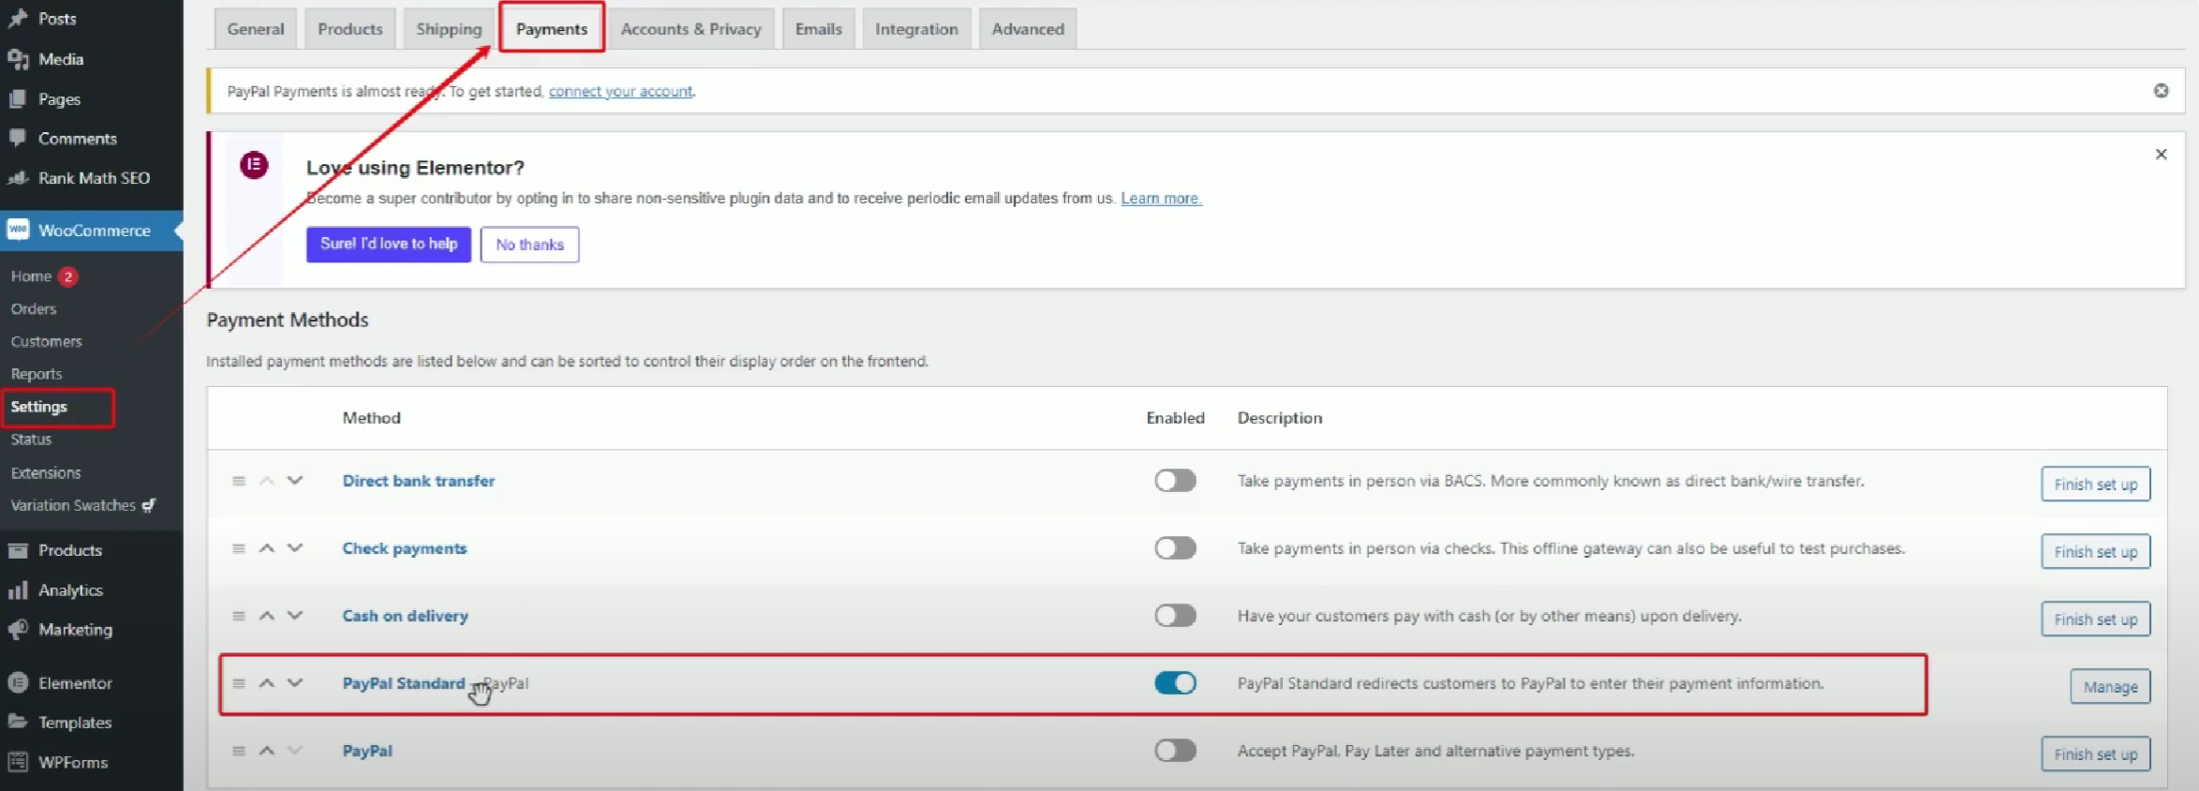Click the No thanks button
Image resolution: width=2199 pixels, height=791 pixels.
529,245
